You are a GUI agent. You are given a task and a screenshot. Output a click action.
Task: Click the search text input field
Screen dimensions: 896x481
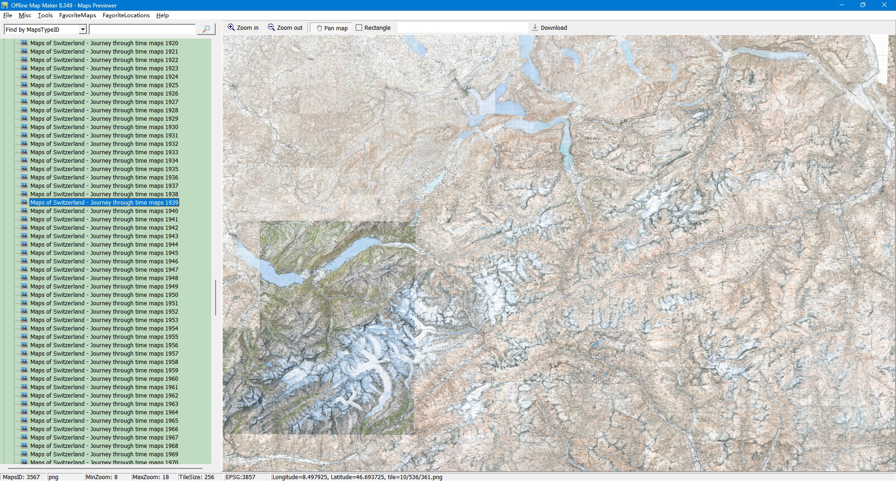click(142, 29)
